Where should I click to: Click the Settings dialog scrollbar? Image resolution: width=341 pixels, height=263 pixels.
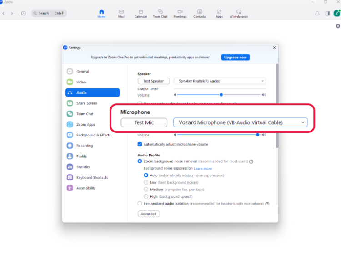[277, 106]
